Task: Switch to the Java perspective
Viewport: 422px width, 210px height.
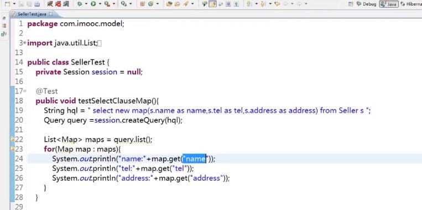Action: coord(389,4)
